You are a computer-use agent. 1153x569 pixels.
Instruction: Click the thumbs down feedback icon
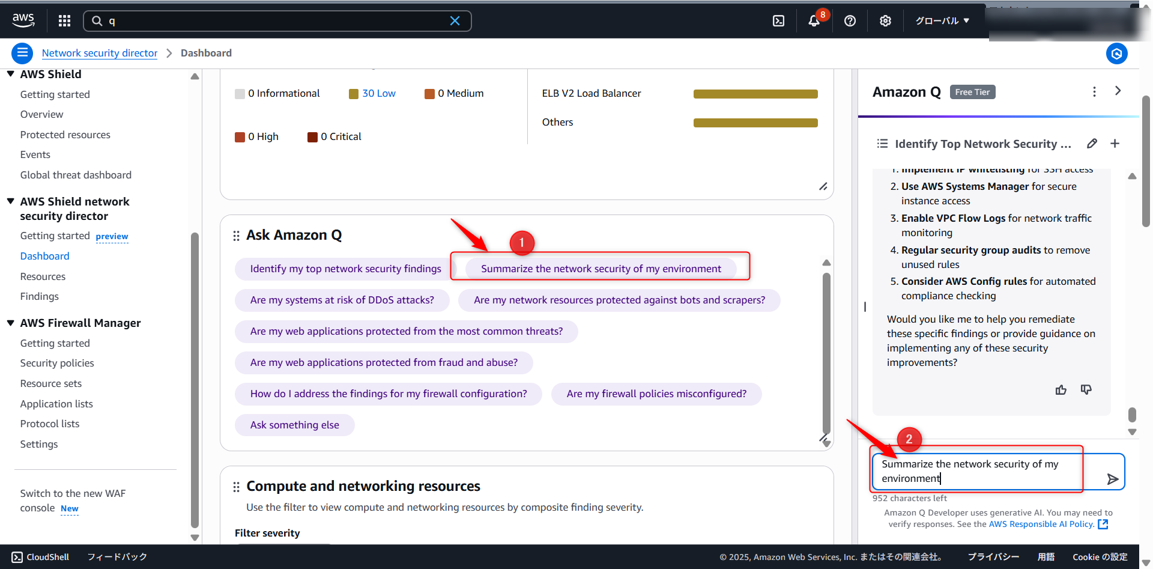click(x=1086, y=390)
